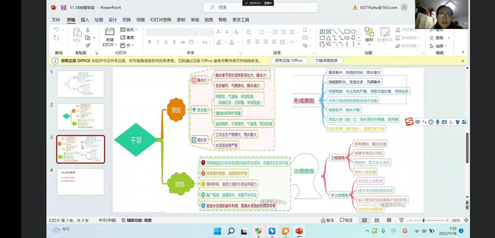Click the Cut scissors icon
495x238 pixels.
tap(87, 30)
